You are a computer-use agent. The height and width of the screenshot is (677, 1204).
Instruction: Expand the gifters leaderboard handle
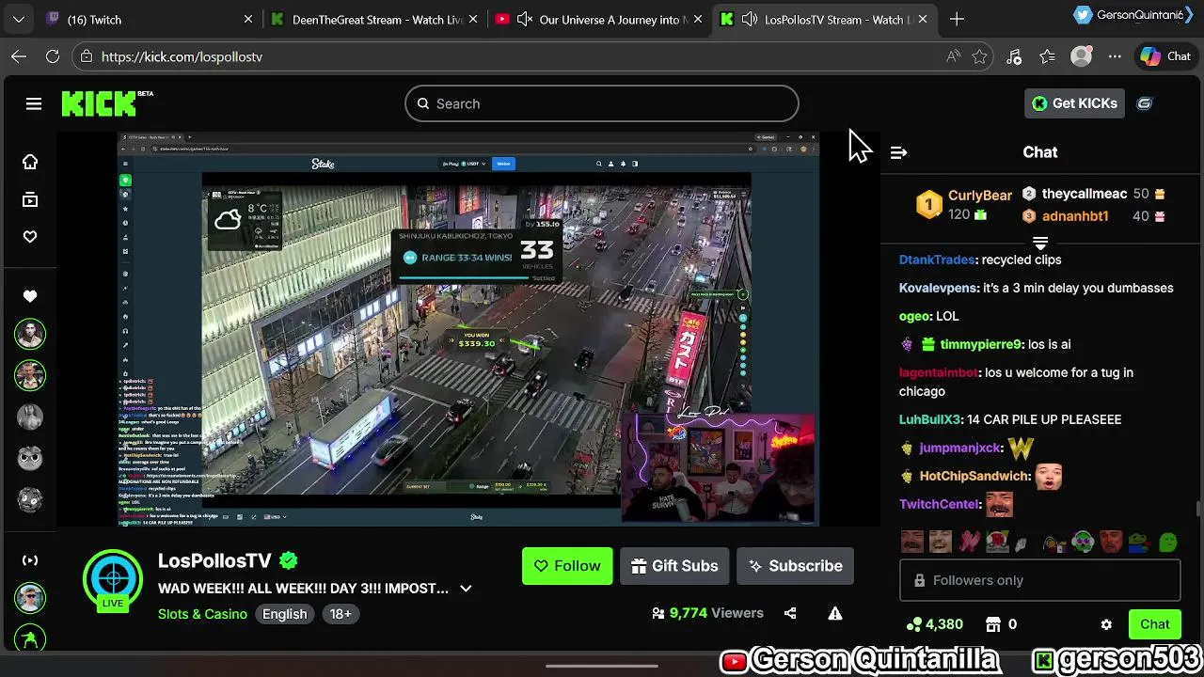1040,244
